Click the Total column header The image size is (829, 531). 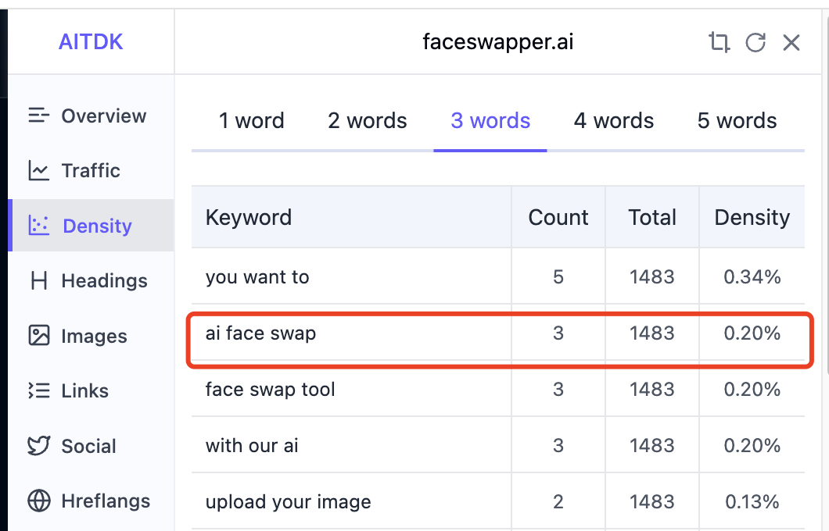(x=652, y=217)
